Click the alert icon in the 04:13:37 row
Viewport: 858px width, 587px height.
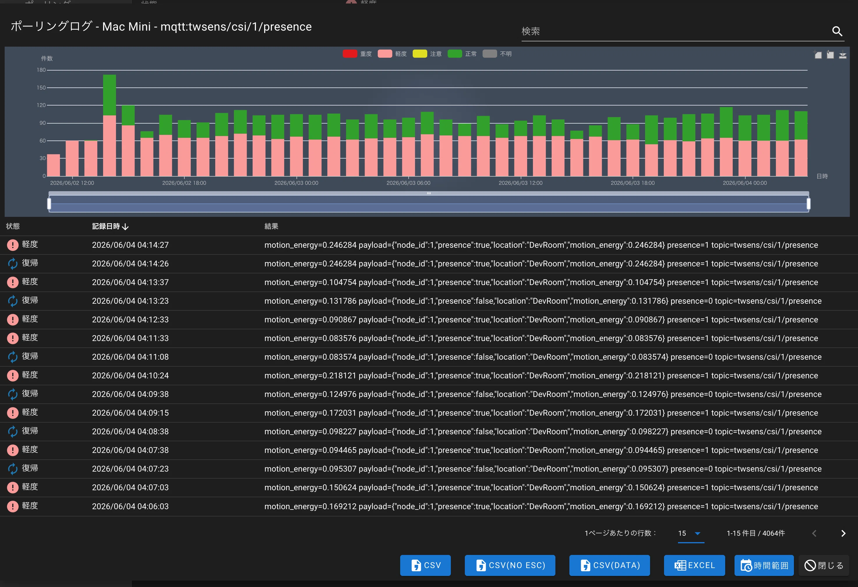13,282
